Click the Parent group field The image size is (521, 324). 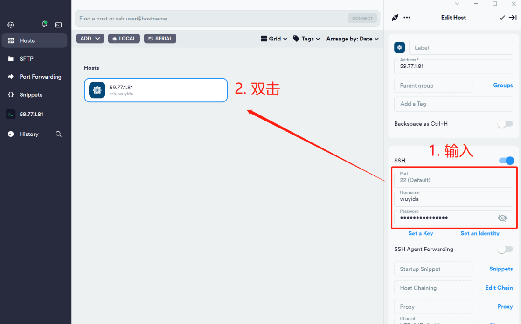(433, 86)
